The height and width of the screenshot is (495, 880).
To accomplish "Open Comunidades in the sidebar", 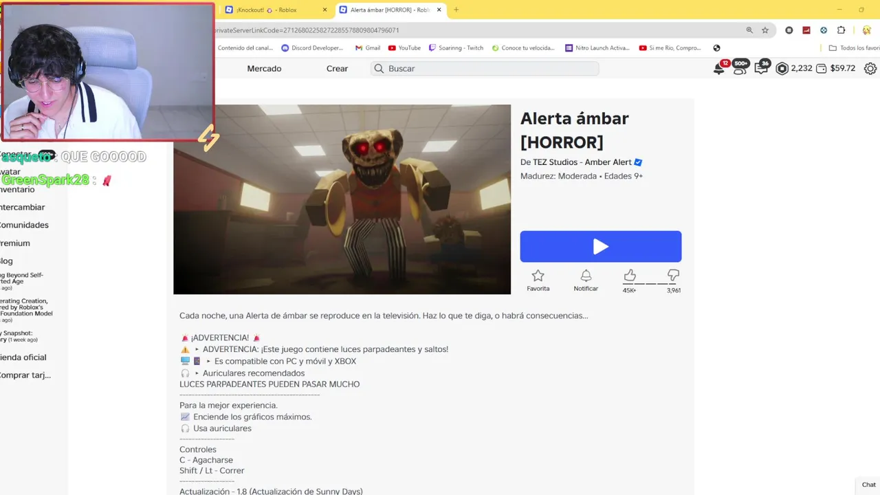I will pos(24,225).
